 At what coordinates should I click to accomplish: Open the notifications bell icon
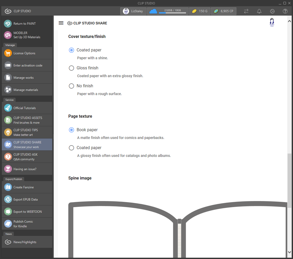[x=259, y=11]
